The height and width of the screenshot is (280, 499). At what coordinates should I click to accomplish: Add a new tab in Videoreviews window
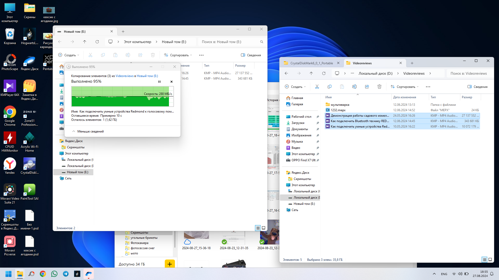point(412,63)
